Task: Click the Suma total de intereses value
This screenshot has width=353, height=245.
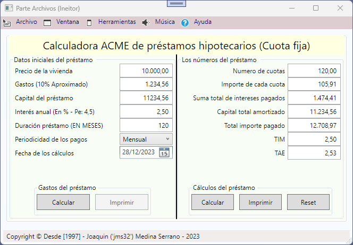Action: coord(314,98)
